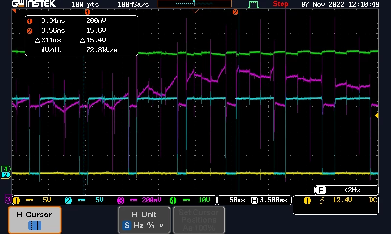Screen dimensions: 391x234
Task: Click the 50us timebase readout
Action: pyautogui.click(x=237, y=200)
